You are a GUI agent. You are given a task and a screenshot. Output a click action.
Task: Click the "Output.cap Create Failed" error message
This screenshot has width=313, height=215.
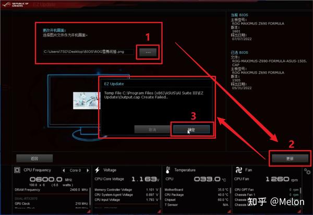(154, 95)
